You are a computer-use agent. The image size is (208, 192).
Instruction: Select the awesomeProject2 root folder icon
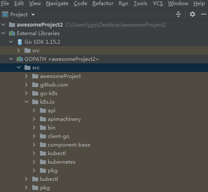tap(12, 25)
